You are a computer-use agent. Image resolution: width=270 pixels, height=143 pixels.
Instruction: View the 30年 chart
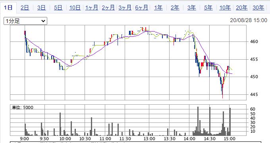258,8
